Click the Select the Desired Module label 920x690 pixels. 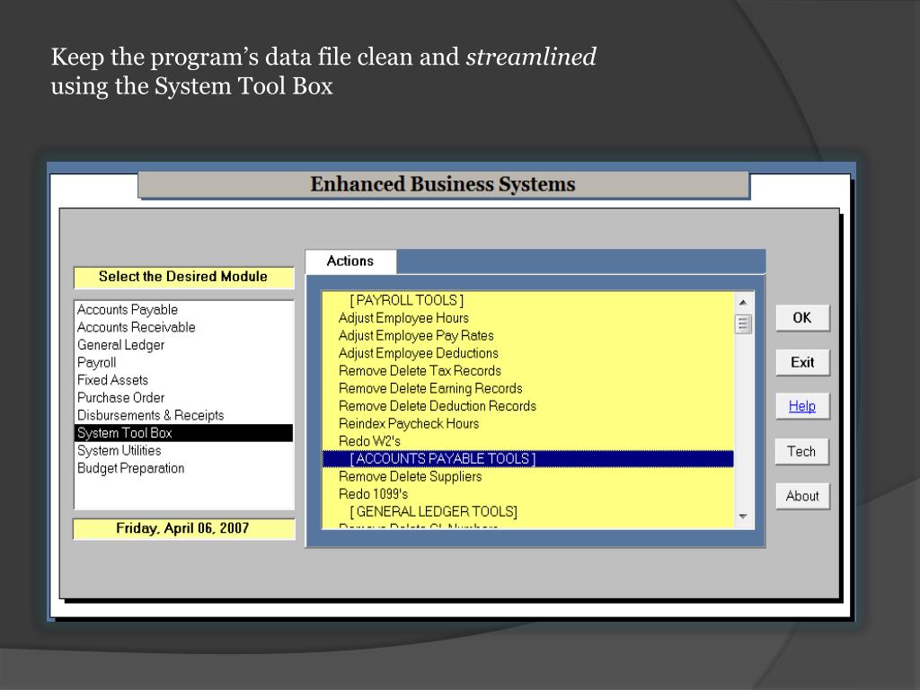[183, 277]
